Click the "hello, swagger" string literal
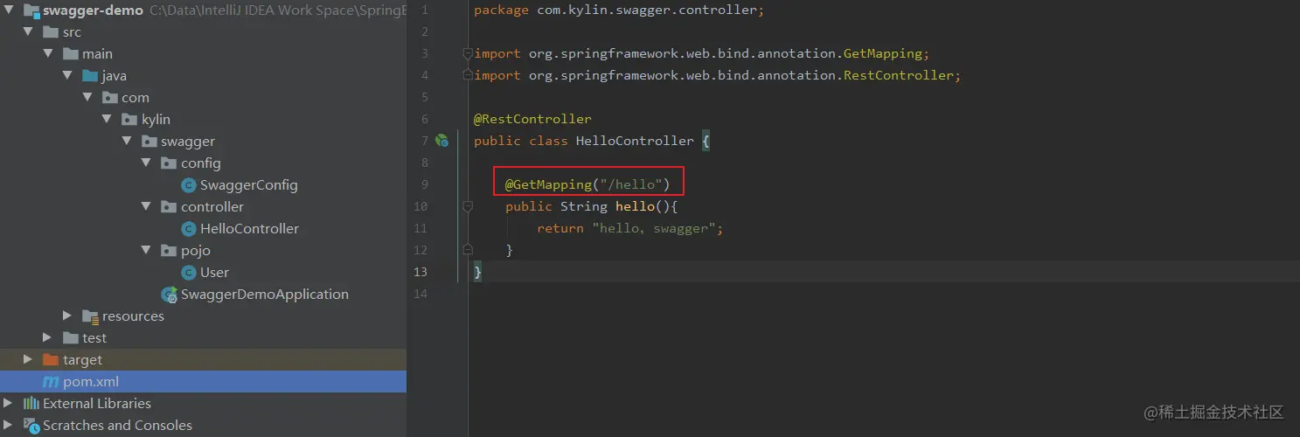This screenshot has height=437, width=1300. coord(654,228)
